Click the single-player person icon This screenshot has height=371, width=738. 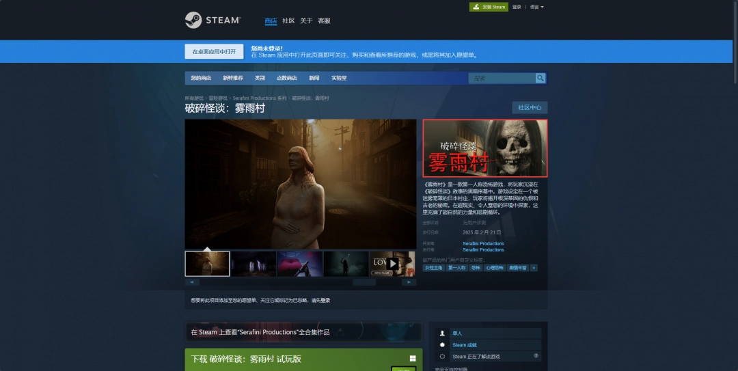443,333
